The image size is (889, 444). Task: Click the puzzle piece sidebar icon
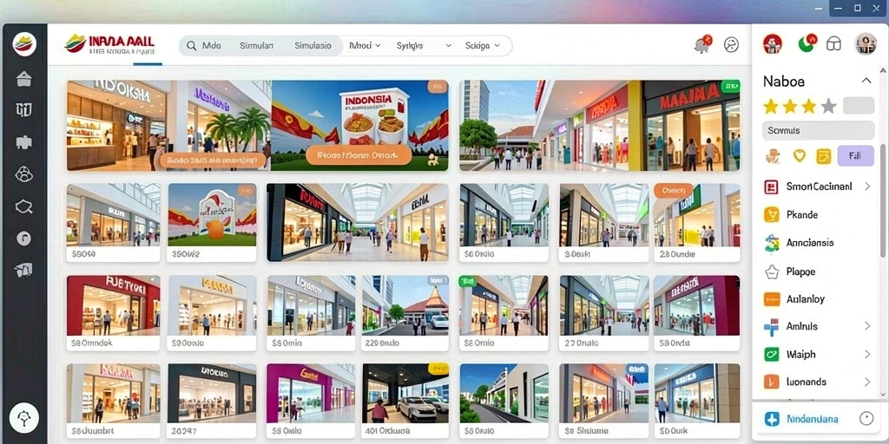click(x=23, y=142)
